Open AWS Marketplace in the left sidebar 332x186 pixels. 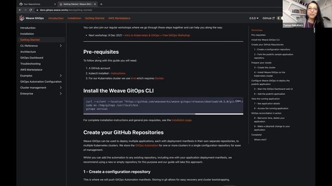[x=31, y=70]
